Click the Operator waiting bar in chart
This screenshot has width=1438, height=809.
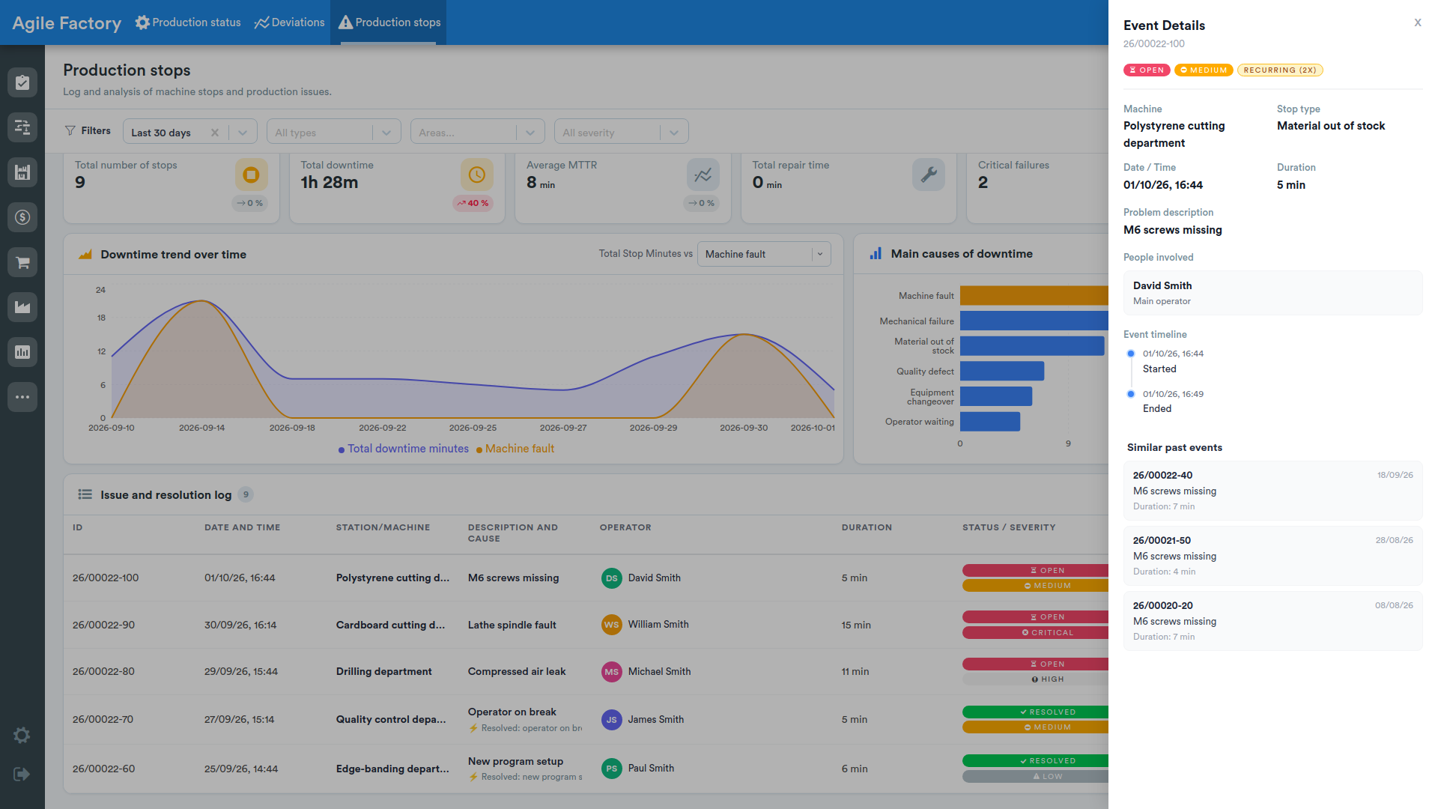[990, 422]
